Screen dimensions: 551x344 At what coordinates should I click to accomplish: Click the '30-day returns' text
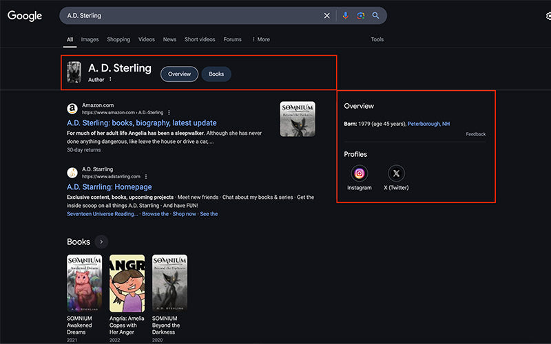point(83,150)
